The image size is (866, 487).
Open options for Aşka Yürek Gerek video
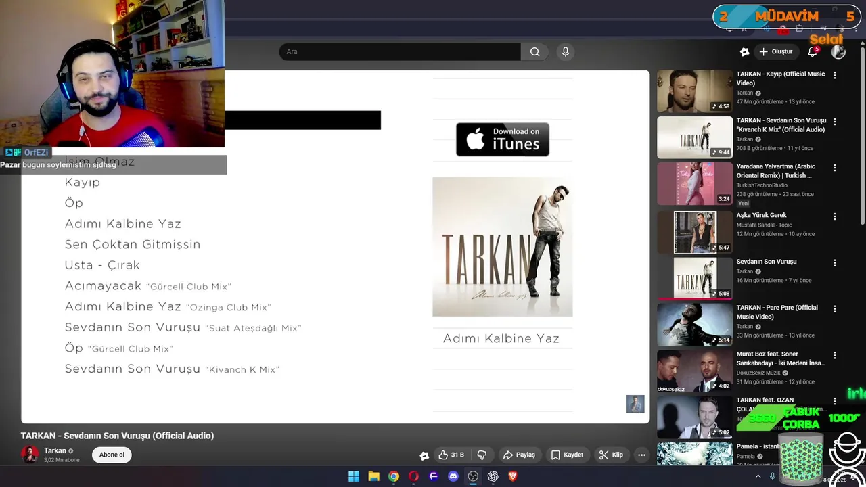(835, 216)
